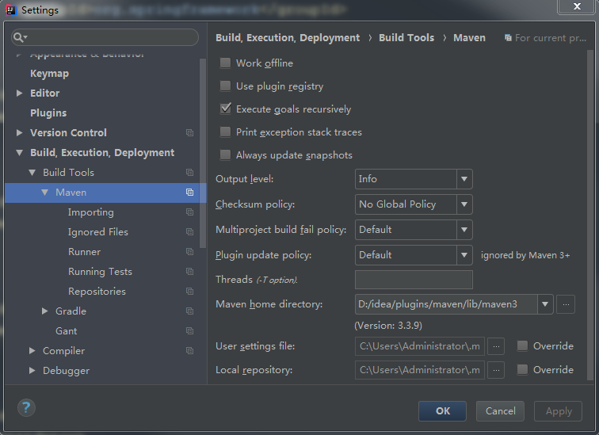This screenshot has width=599, height=435.
Task: Click the Cancel button
Action: [500, 411]
